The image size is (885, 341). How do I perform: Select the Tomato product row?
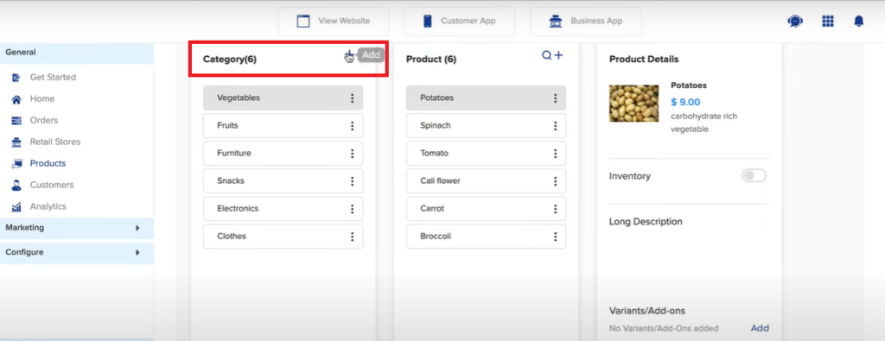(486, 154)
